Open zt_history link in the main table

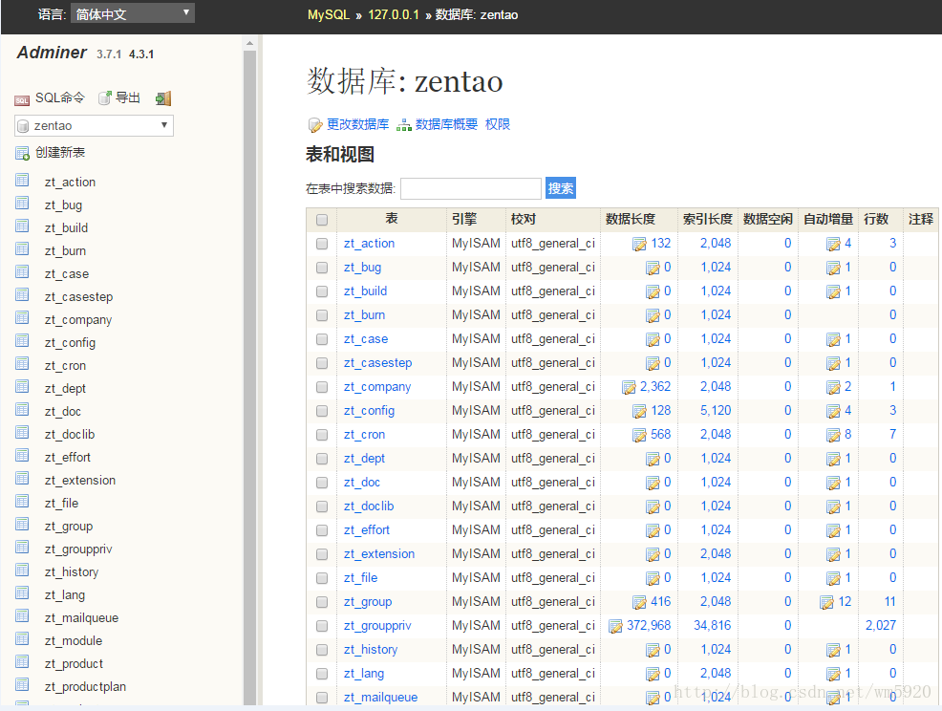[371, 650]
